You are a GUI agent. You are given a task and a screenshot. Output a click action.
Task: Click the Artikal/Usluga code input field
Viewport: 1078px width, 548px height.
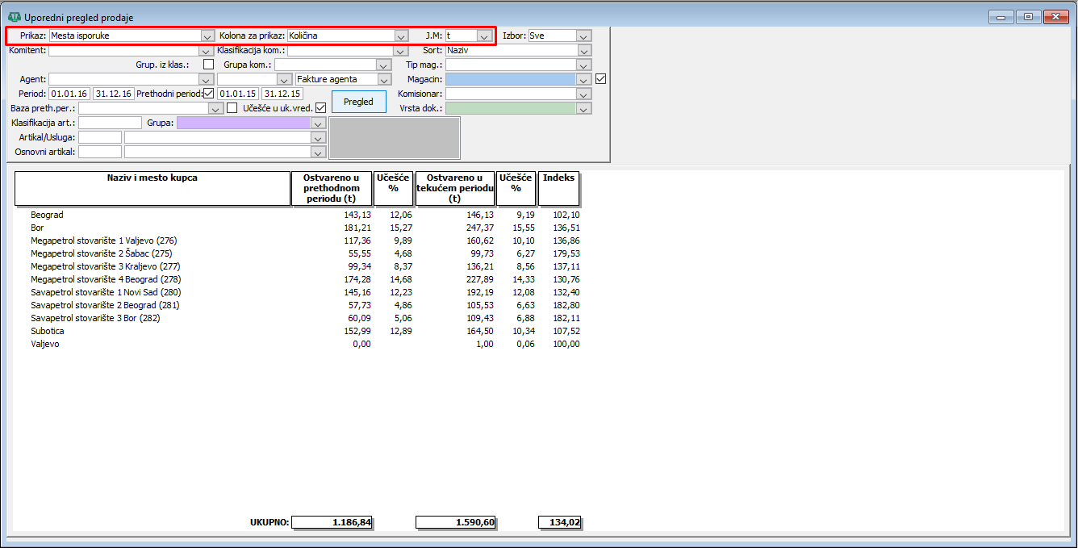(x=100, y=137)
